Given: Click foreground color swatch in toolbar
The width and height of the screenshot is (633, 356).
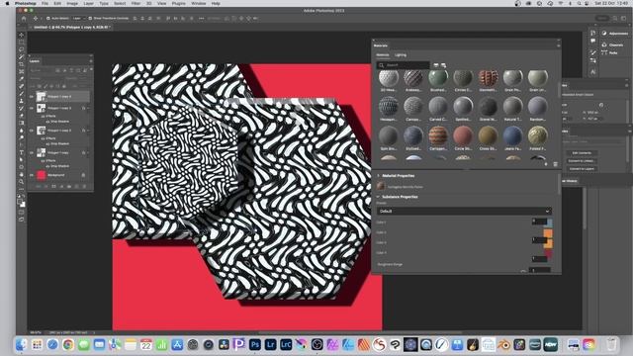Looking at the screenshot, I should 20,202.
